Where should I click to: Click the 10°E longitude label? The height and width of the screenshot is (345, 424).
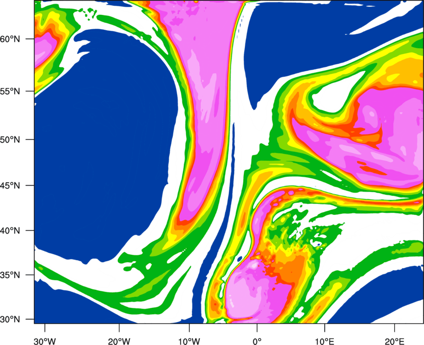(324, 341)
